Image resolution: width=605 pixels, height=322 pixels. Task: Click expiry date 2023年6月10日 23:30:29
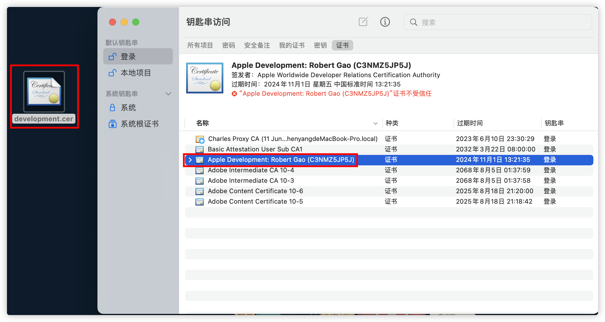495,139
